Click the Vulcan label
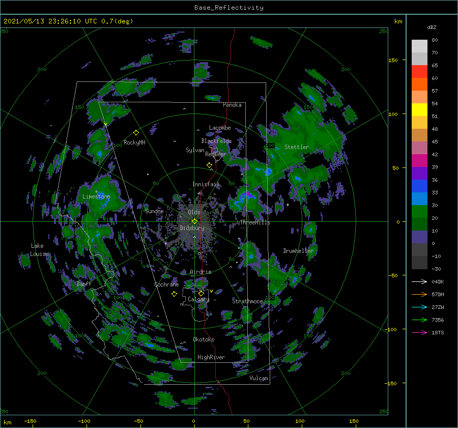Viewport: 458px width, 428px height. click(x=259, y=378)
